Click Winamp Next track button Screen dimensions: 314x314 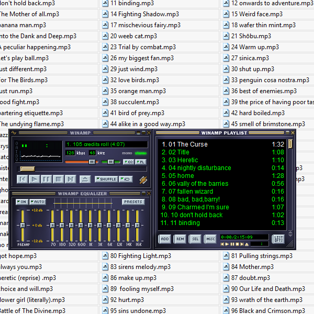(x=71, y=179)
